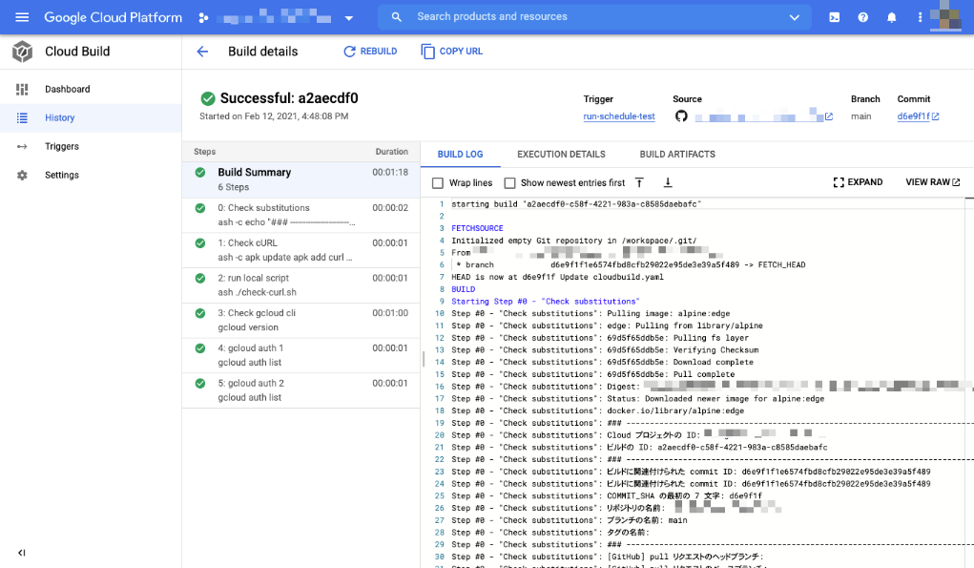Select step 4: gcloud auth 1
974x568 pixels.
[x=301, y=355]
